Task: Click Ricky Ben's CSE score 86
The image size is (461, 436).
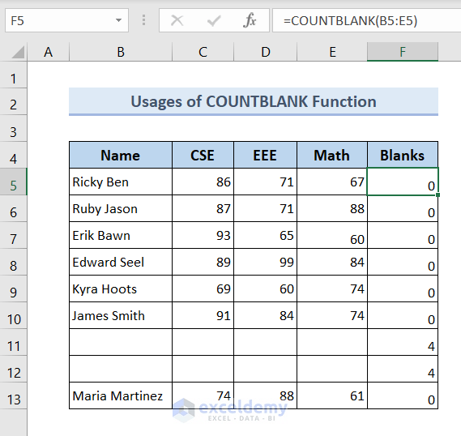Action: pyautogui.click(x=203, y=182)
